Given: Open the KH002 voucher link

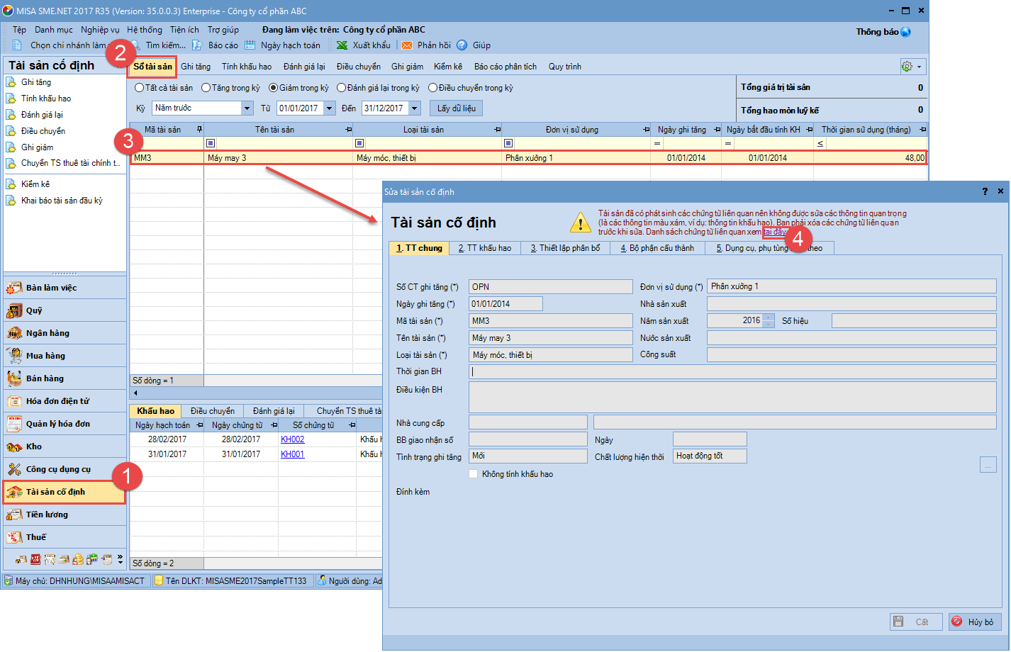Looking at the screenshot, I should point(292,439).
